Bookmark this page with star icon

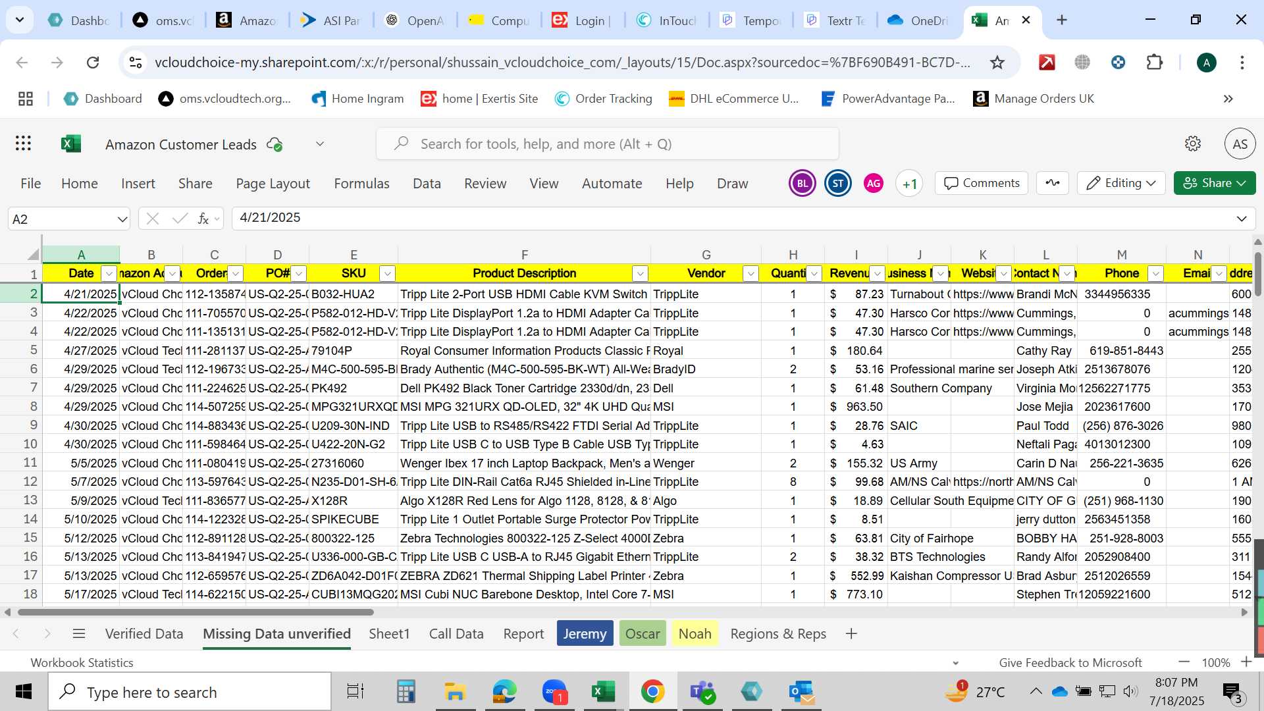(x=997, y=63)
